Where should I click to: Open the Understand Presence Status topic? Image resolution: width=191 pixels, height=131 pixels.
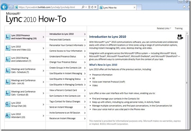[x=66, y=56]
